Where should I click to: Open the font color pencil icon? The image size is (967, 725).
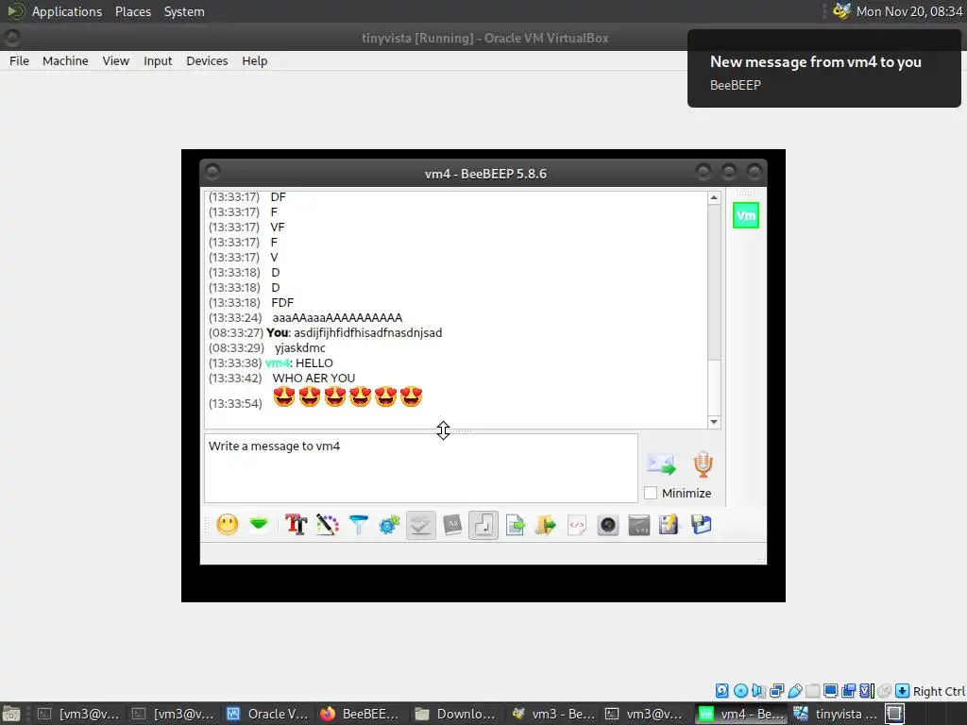328,525
